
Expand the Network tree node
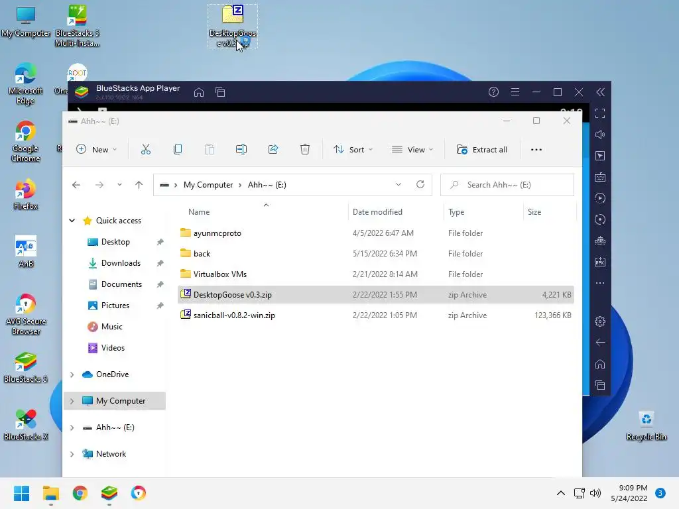click(x=72, y=454)
